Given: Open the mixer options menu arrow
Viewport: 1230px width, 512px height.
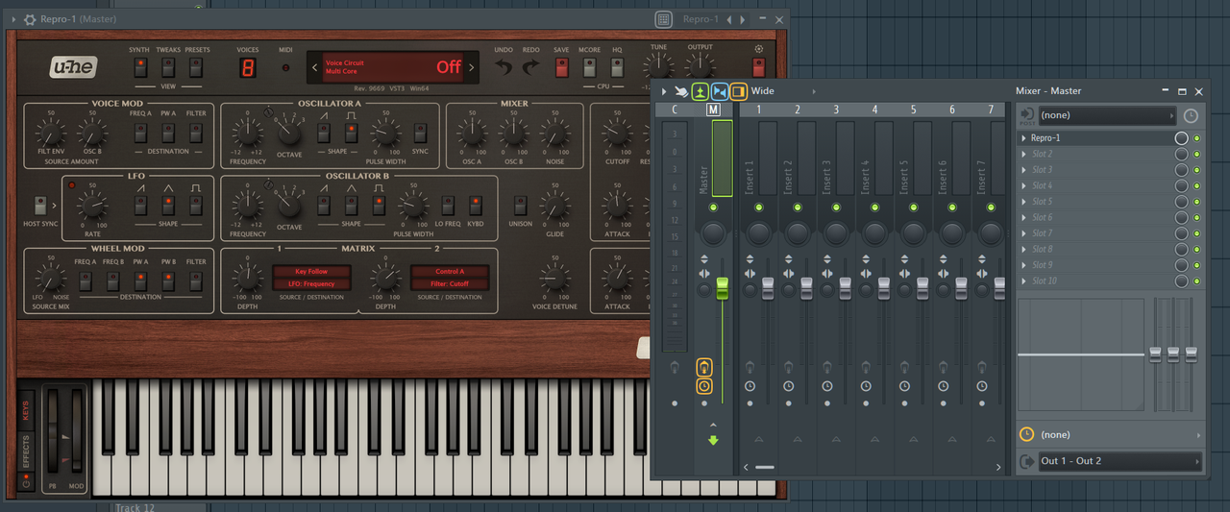Looking at the screenshot, I should pos(664,91).
